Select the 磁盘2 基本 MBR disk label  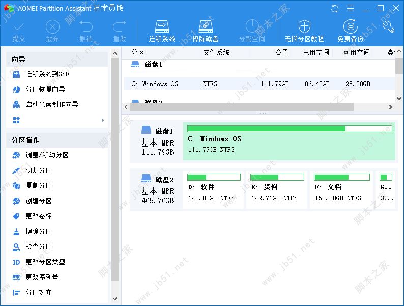pos(158,189)
